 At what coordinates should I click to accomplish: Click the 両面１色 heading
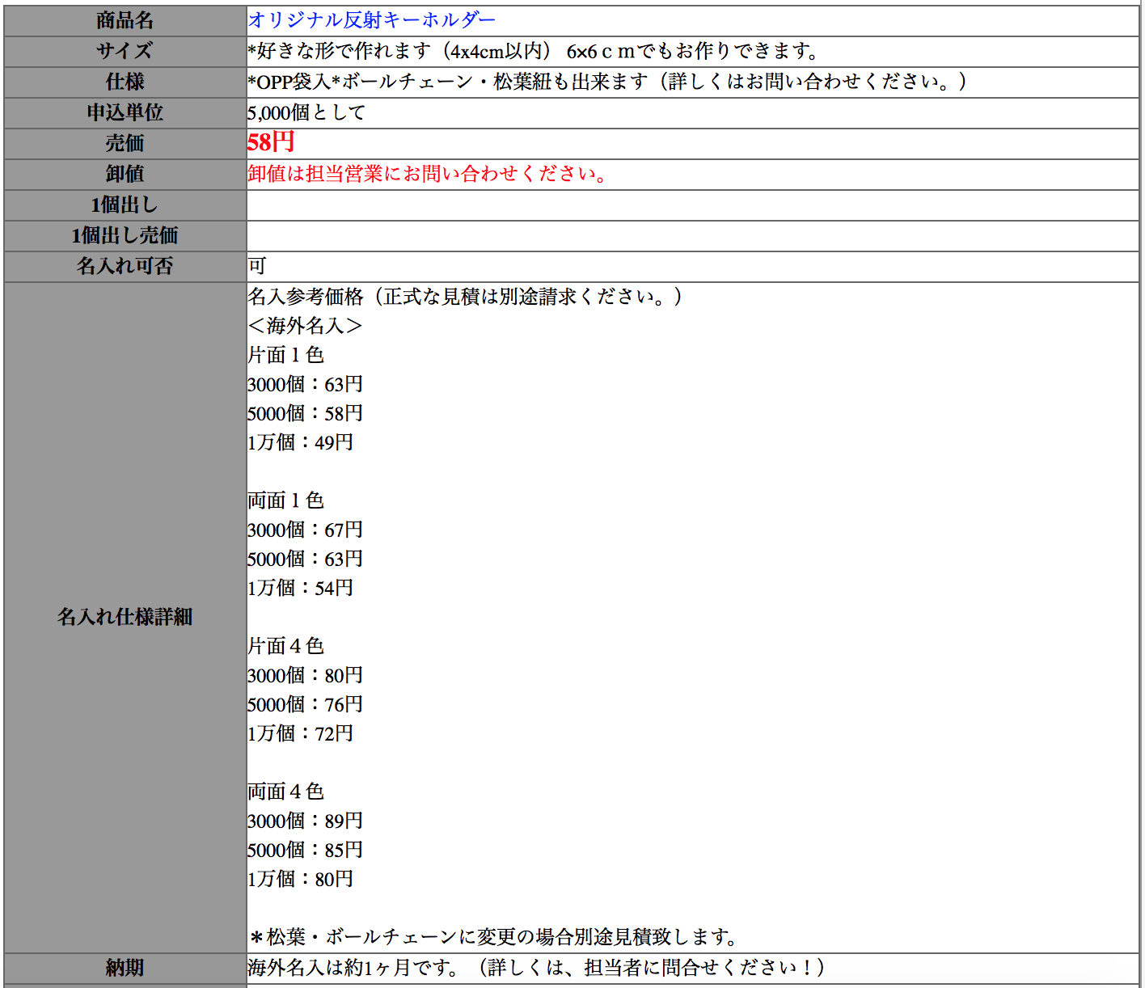click(x=285, y=500)
